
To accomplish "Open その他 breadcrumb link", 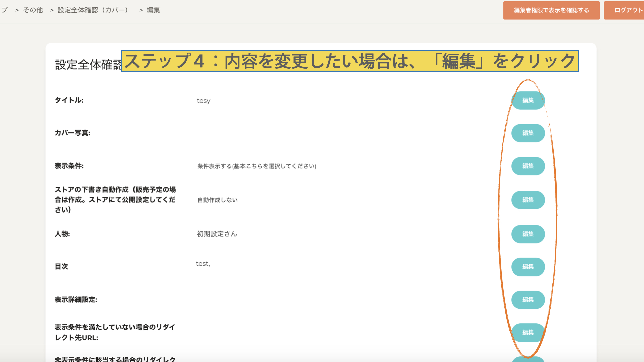I will 33,10.
